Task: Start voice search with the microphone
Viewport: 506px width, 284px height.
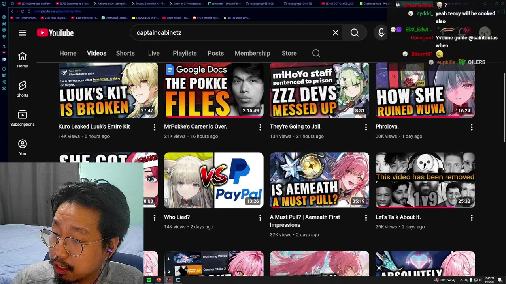Action: click(381, 33)
